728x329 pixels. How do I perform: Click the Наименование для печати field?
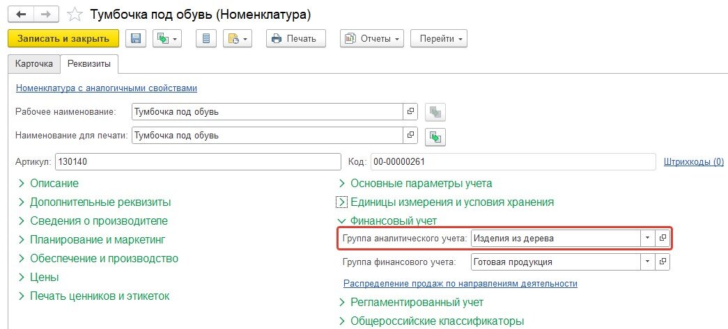[267, 136]
